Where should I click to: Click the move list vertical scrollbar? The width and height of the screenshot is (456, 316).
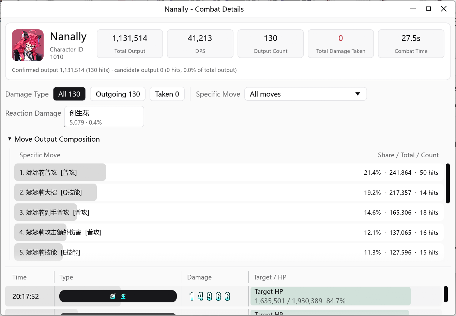pos(448,183)
